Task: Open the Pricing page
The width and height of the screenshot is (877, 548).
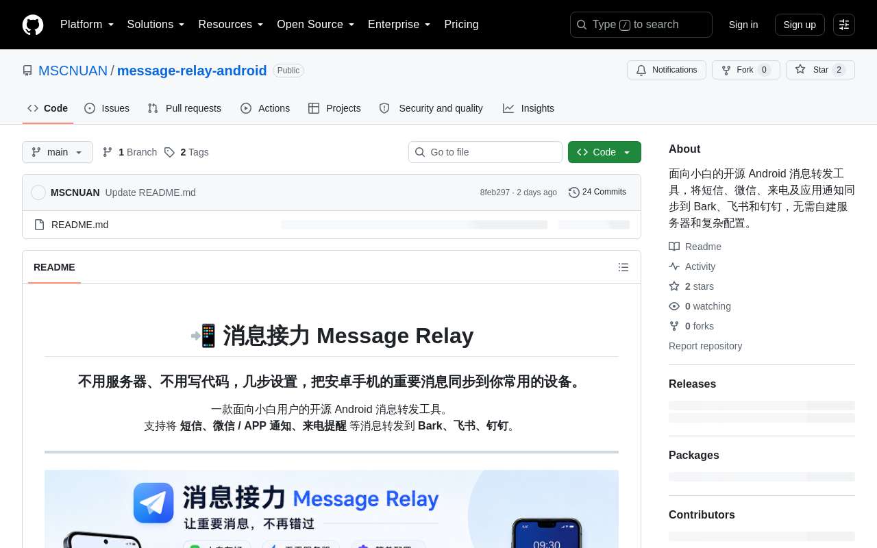Action: [461, 25]
